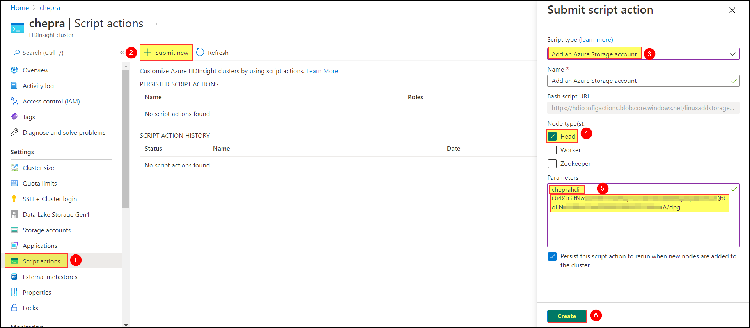Enable the Worker node type checkbox
This screenshot has height=328, width=750.
[x=552, y=150]
